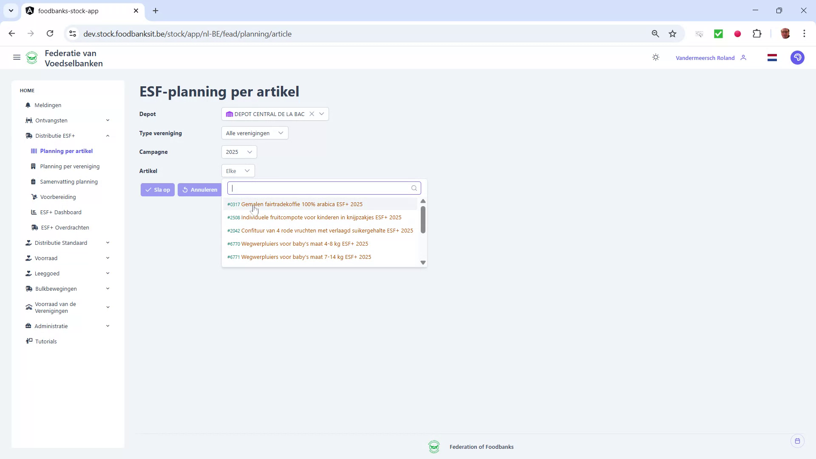The height and width of the screenshot is (459, 816).
Task: Switch to Planning per vereniging
Action: [70, 166]
